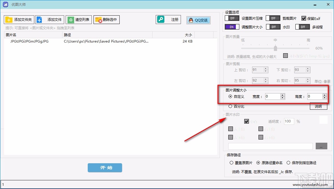Turn off the 调整图片大小 switch

point(232,27)
